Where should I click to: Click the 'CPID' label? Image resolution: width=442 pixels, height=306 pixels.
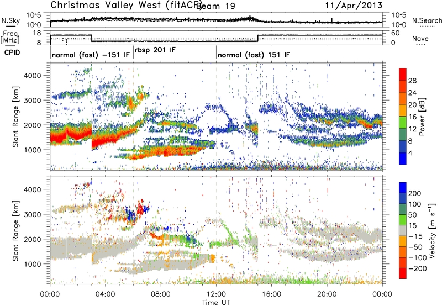[12, 52]
